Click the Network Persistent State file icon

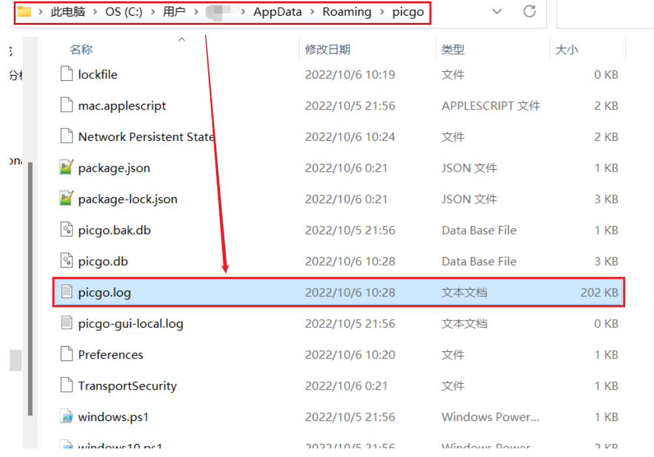67,136
